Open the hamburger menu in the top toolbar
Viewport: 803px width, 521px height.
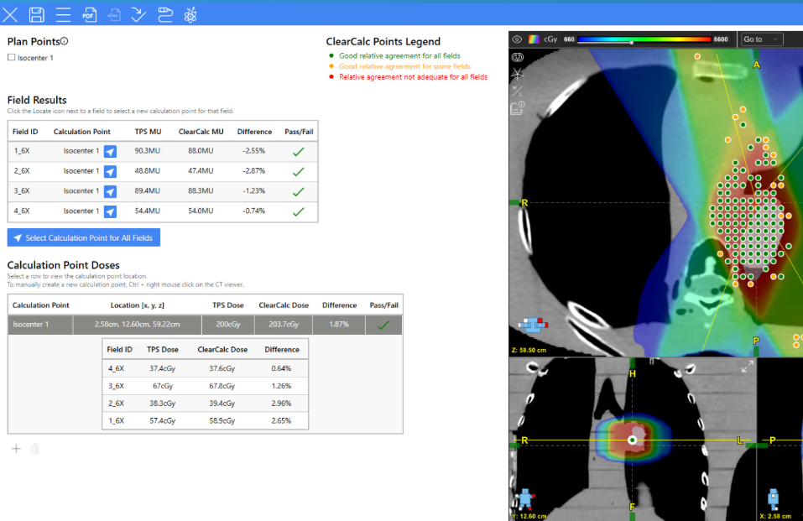63,15
